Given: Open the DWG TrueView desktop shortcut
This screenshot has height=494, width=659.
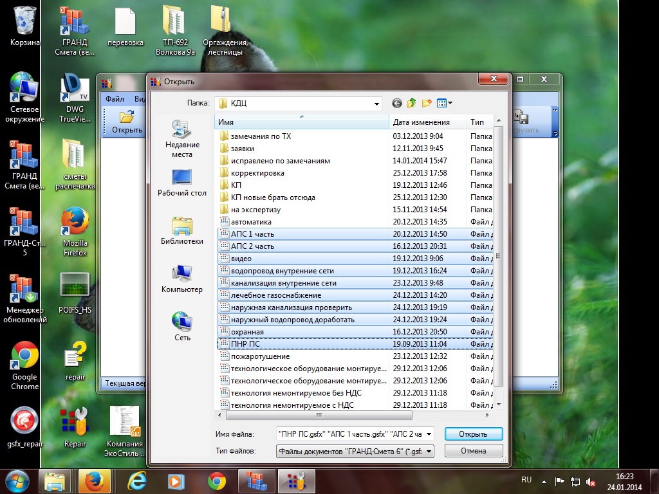Looking at the screenshot, I should pos(75,98).
